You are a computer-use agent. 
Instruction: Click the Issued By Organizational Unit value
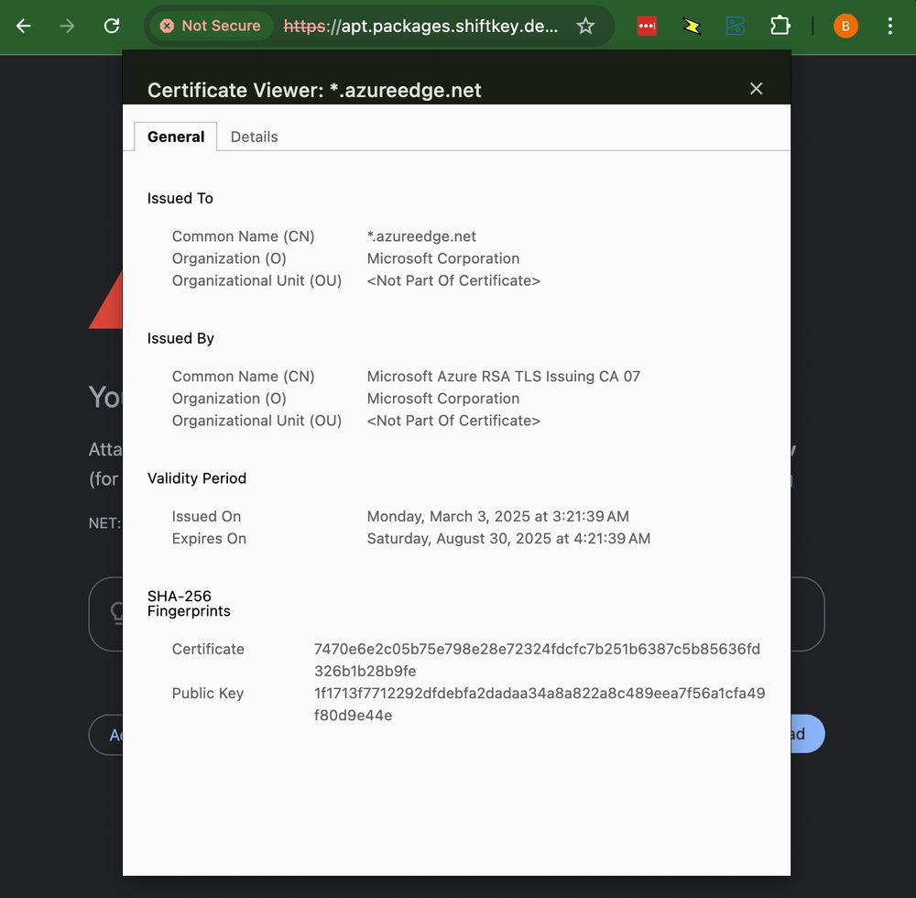pyautogui.click(x=453, y=421)
